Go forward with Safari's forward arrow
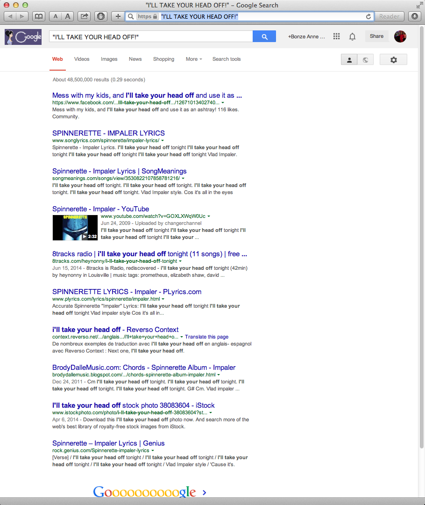The height and width of the screenshot is (505, 425). (x=22, y=16)
